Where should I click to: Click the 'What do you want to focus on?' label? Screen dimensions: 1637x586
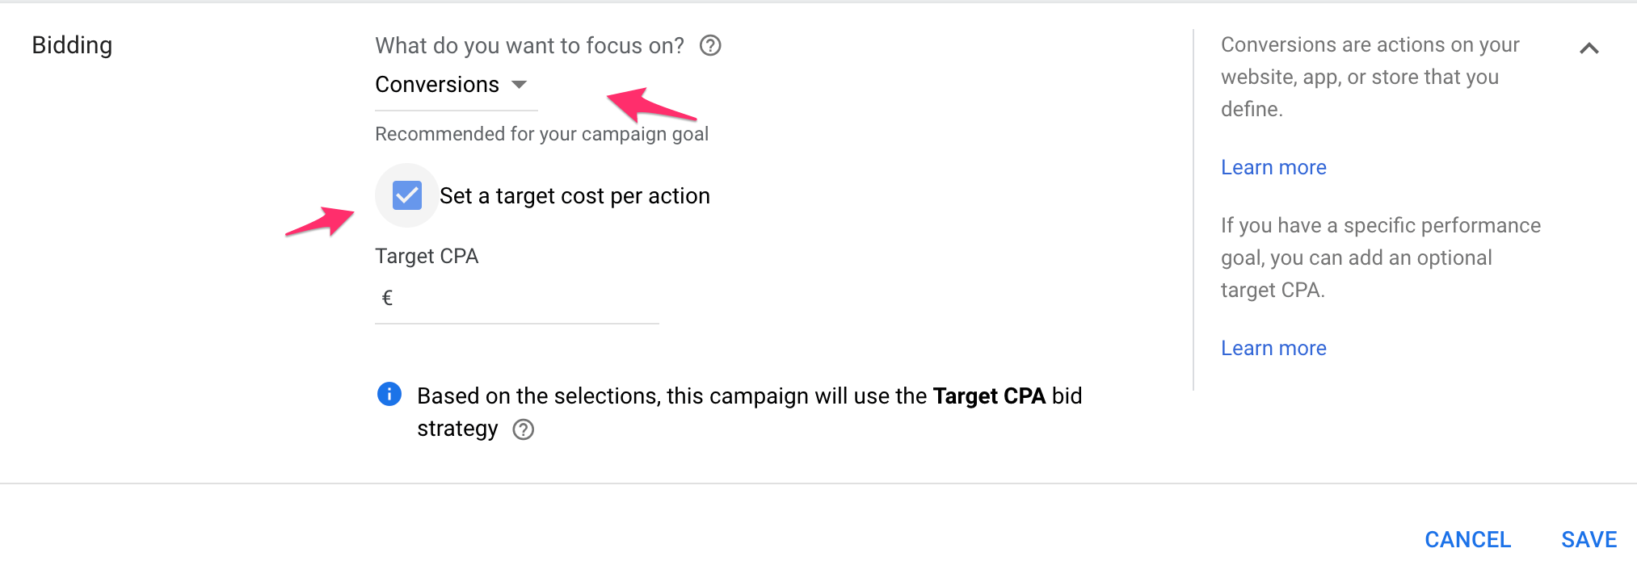[x=529, y=46]
